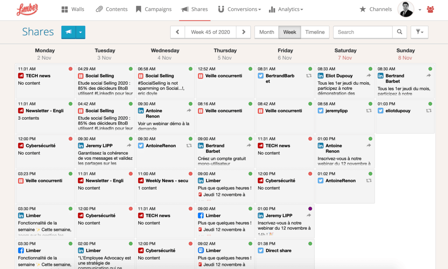Click the red team users icon
The height and width of the screenshot is (269, 448).
pos(430,9)
